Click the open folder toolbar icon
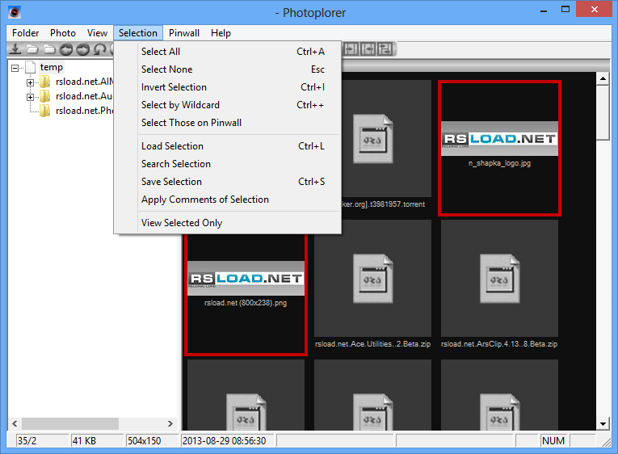The width and height of the screenshot is (618, 454). point(32,49)
